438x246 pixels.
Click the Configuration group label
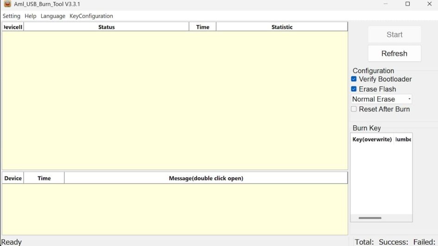(x=373, y=71)
